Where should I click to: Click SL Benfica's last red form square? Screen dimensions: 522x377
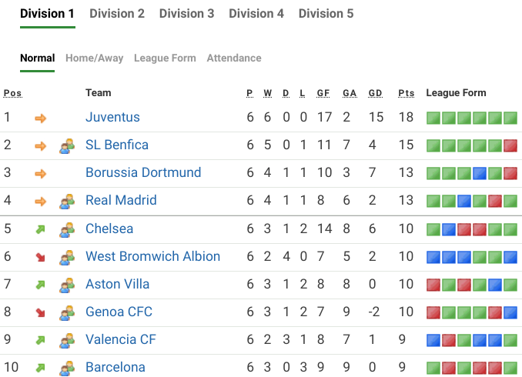pos(510,145)
